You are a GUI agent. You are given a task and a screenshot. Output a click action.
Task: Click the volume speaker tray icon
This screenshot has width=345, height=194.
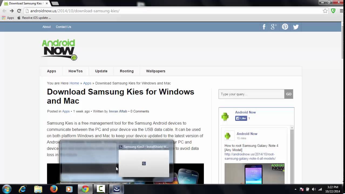pos(314,189)
